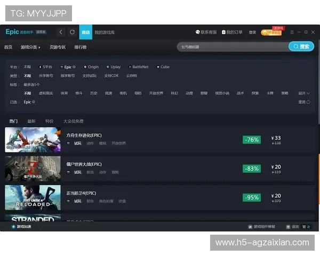Click 僵尸世界大战(EPIC) title
This screenshot has width=320, height=256.
[84, 164]
